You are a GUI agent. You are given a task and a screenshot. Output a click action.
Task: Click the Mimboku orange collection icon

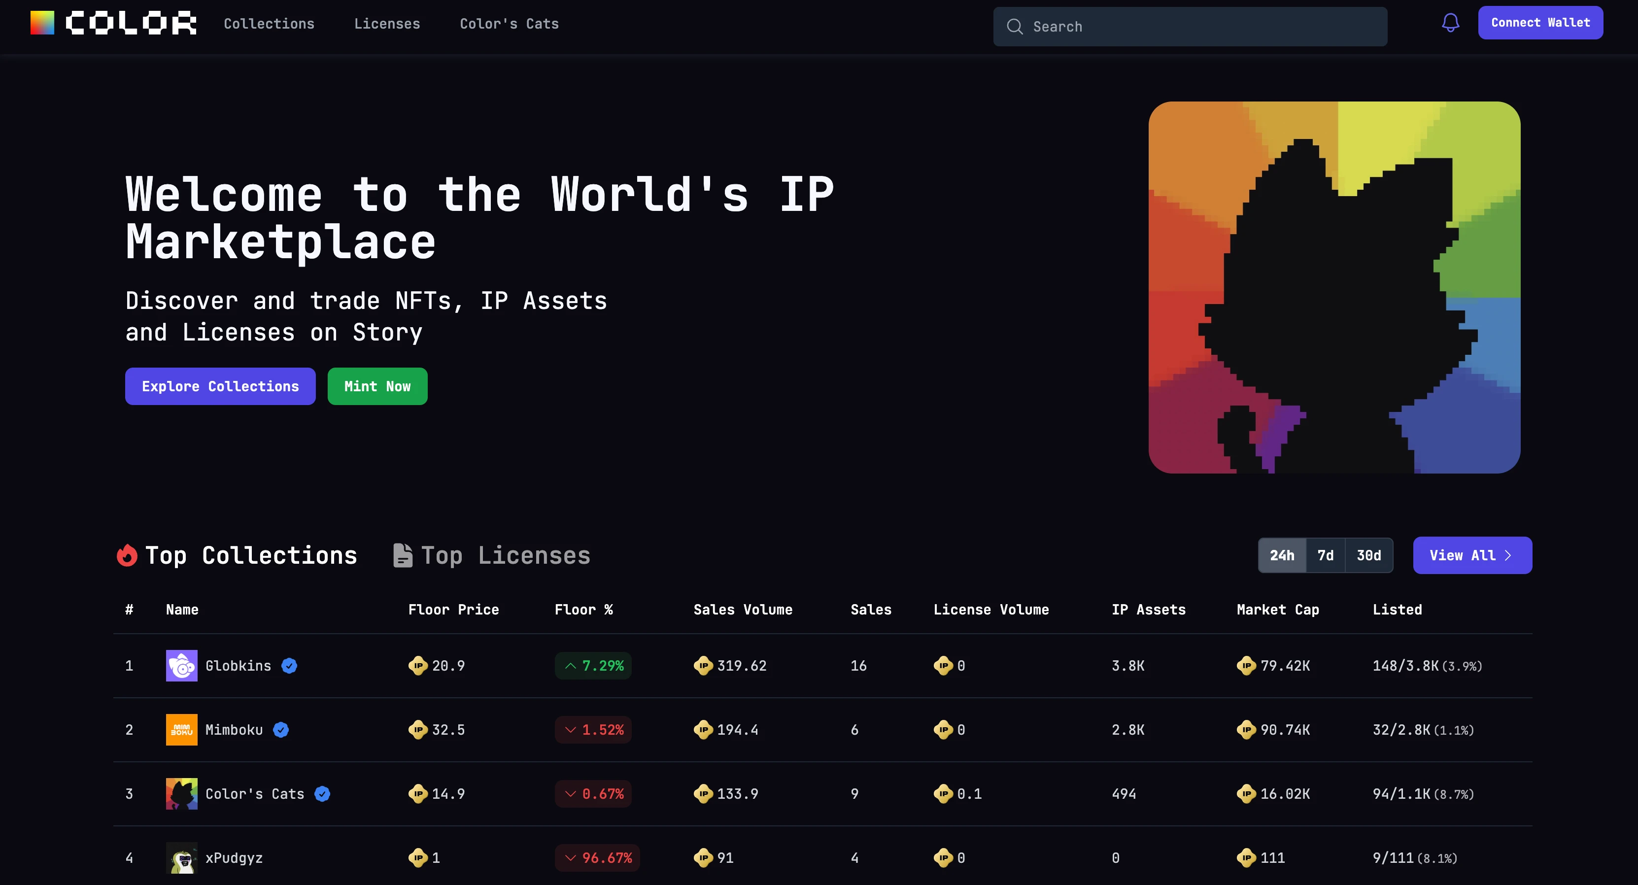181,730
